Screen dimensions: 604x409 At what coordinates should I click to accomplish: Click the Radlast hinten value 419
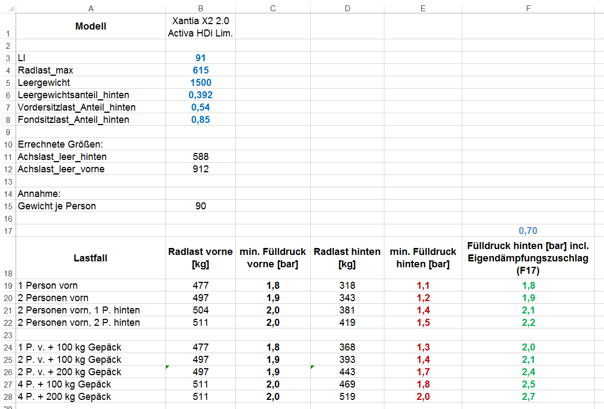[x=347, y=323]
